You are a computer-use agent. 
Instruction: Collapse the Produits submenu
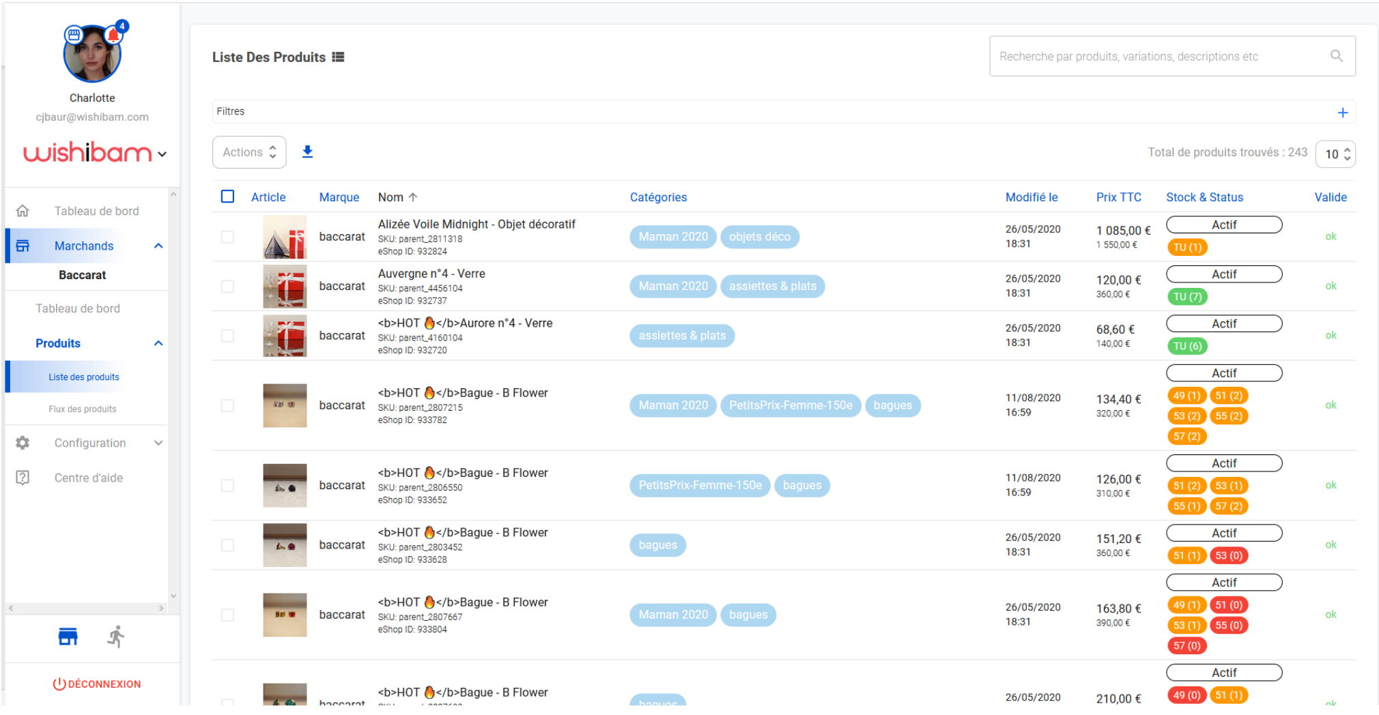(158, 343)
